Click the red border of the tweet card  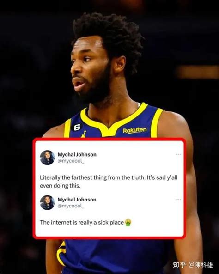[x=109, y=139]
